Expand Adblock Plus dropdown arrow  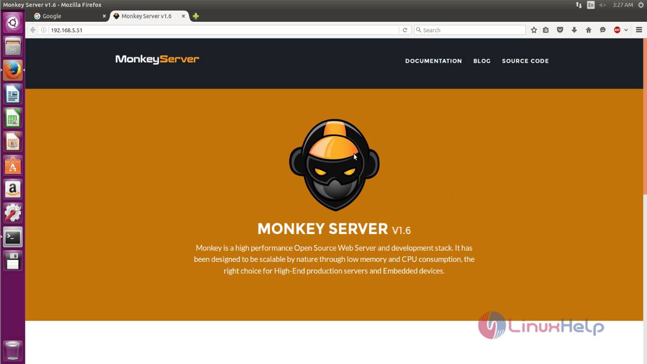[x=626, y=30]
